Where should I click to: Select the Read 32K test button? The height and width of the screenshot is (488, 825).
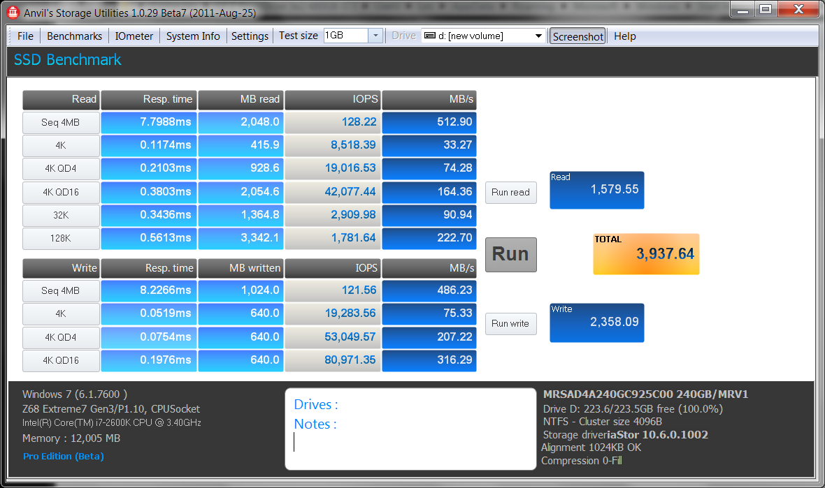[61, 215]
